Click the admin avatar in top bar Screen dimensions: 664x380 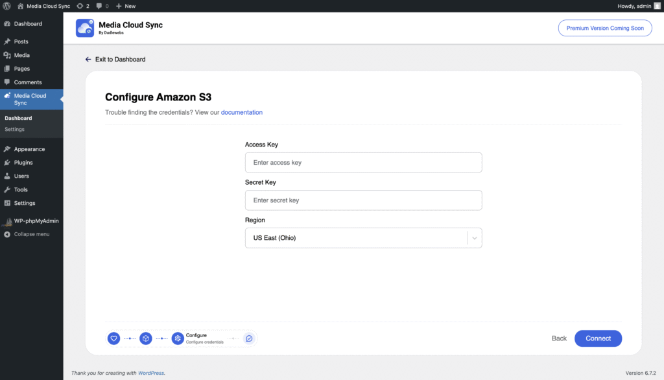point(657,6)
